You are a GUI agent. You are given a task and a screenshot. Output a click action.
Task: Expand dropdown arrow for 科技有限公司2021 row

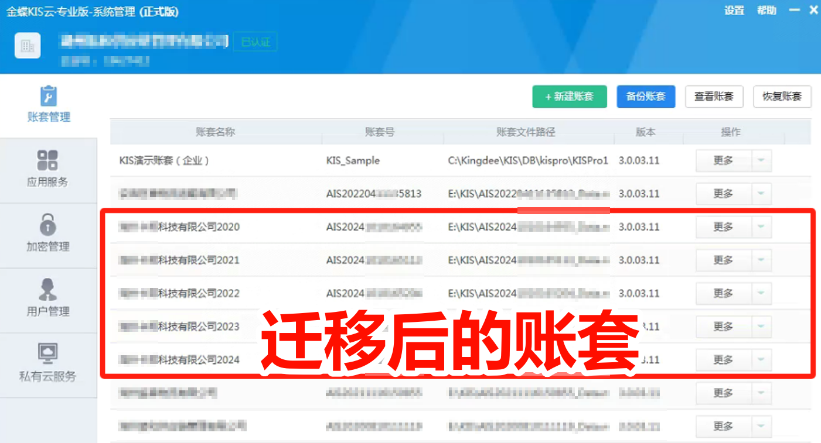761,260
